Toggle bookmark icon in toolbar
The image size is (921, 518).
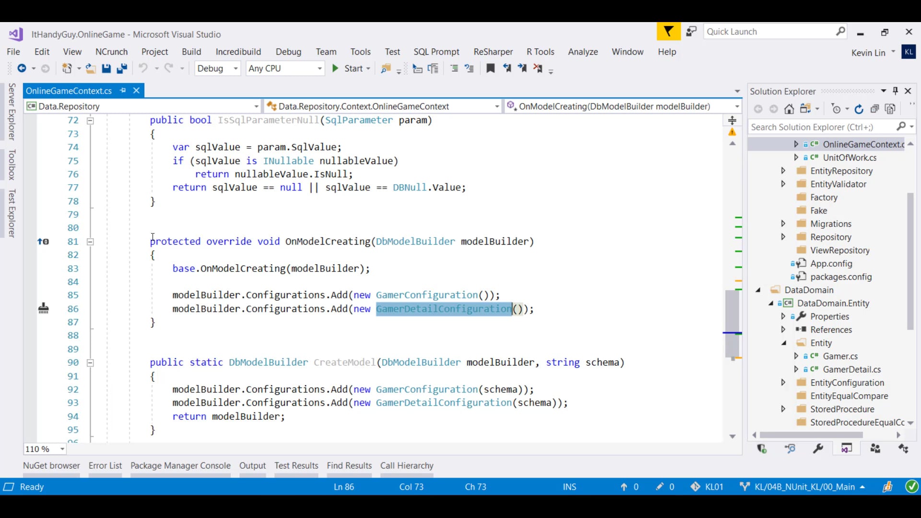(490, 69)
